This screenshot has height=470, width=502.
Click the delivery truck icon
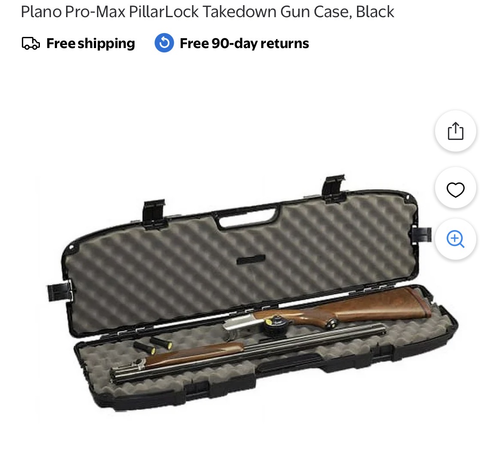(31, 43)
